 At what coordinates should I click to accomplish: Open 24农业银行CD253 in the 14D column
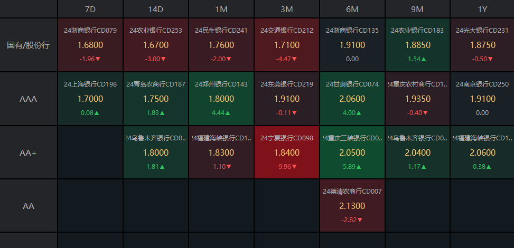point(156,45)
